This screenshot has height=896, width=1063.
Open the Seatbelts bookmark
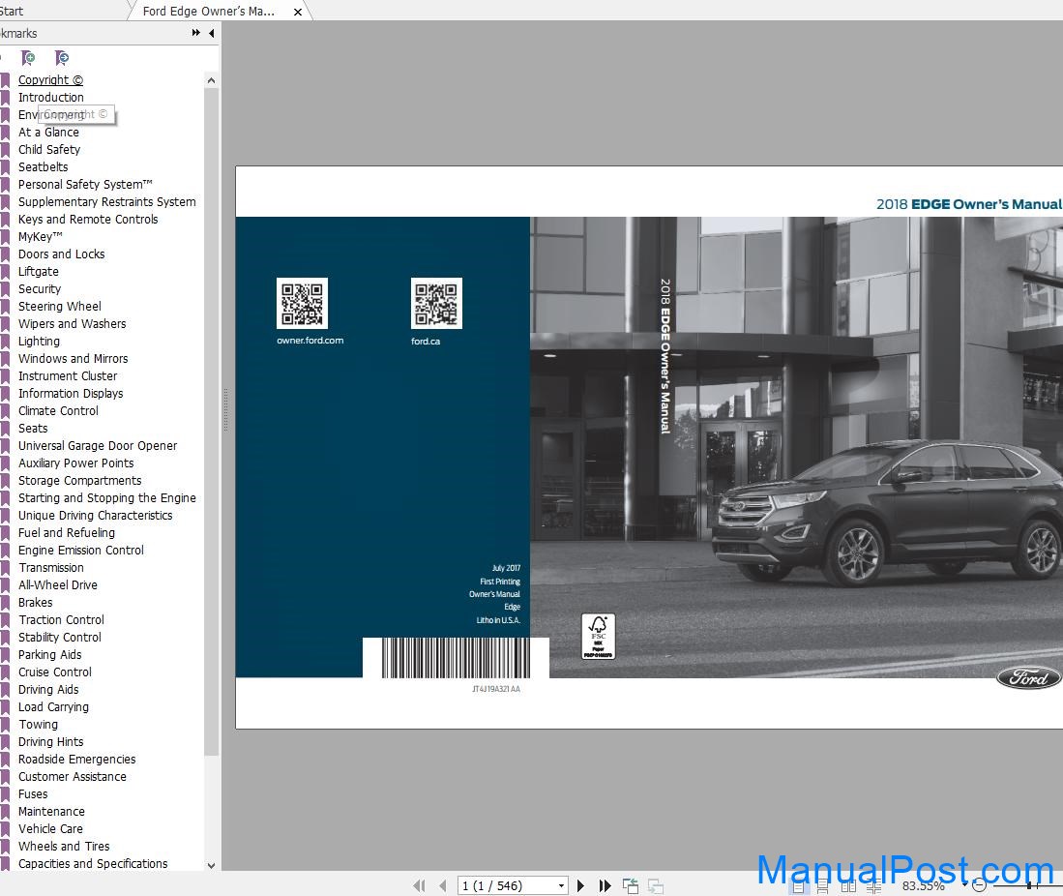44,166
